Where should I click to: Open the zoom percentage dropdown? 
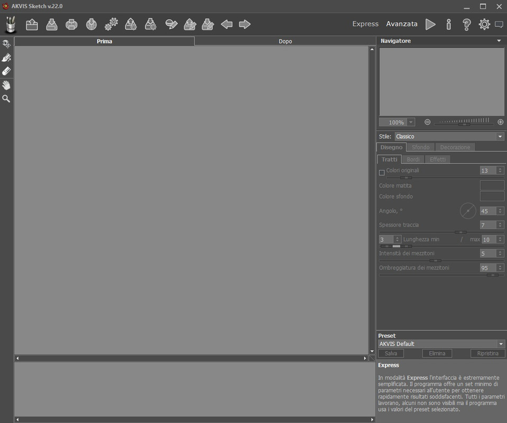[x=411, y=122]
